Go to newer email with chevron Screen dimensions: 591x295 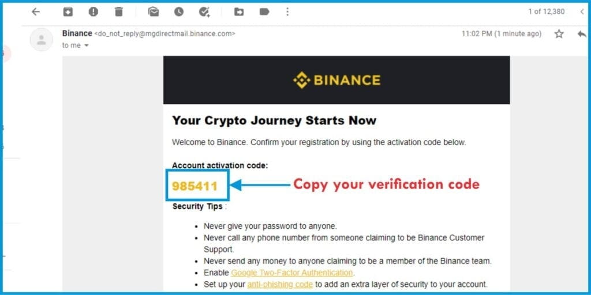coord(582,12)
